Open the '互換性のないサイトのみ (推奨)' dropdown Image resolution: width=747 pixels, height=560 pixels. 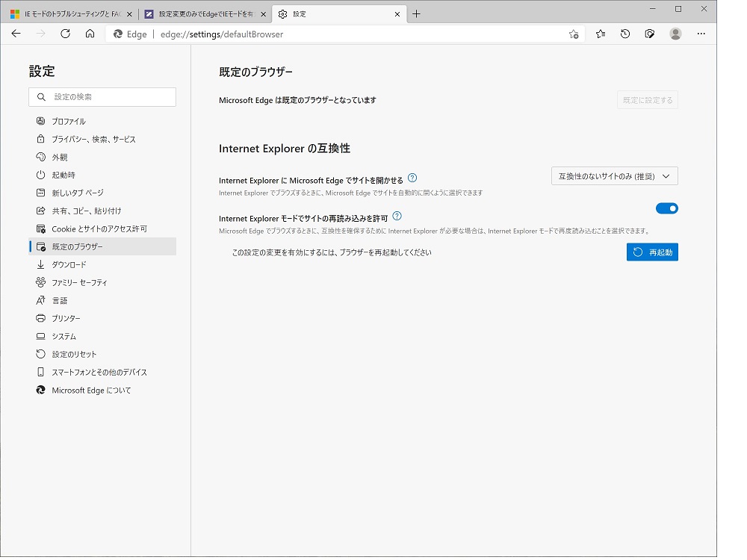[x=615, y=176]
